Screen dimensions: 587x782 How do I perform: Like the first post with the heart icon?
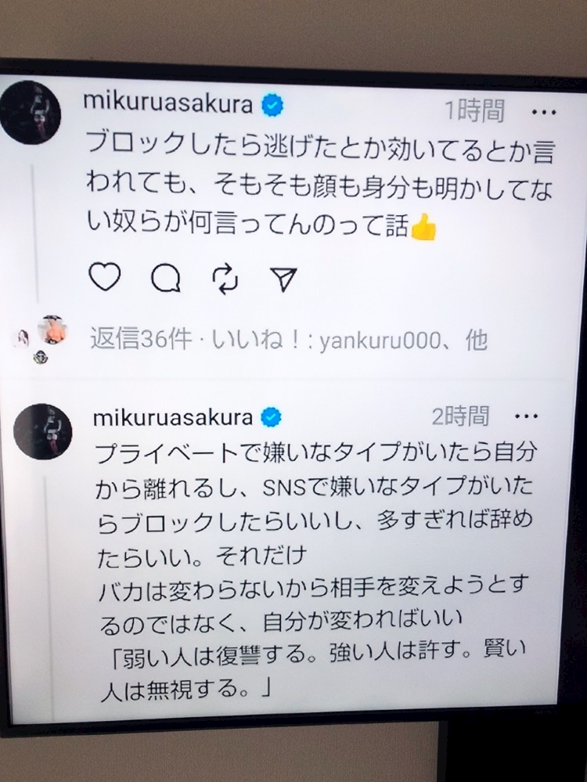coord(104,276)
